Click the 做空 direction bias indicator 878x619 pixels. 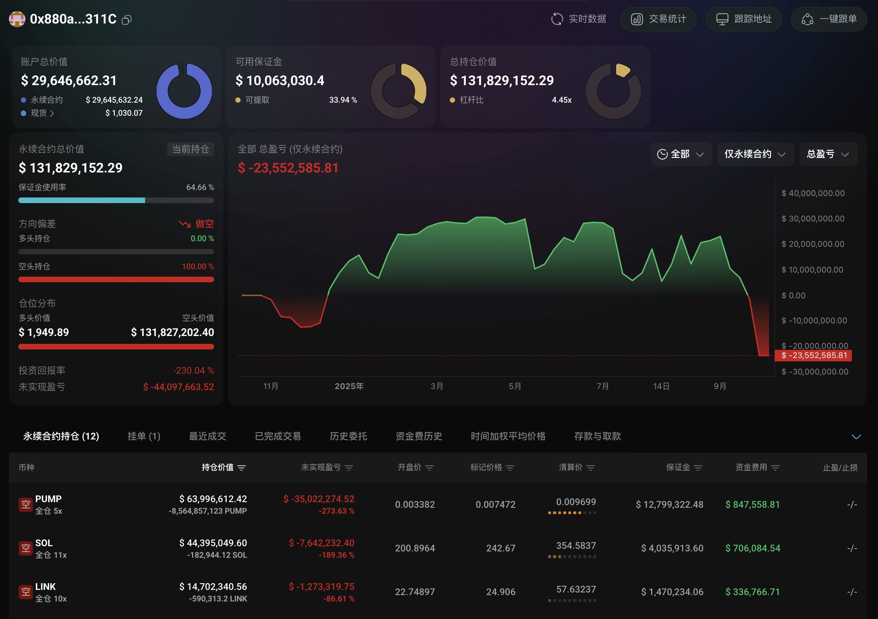point(196,224)
